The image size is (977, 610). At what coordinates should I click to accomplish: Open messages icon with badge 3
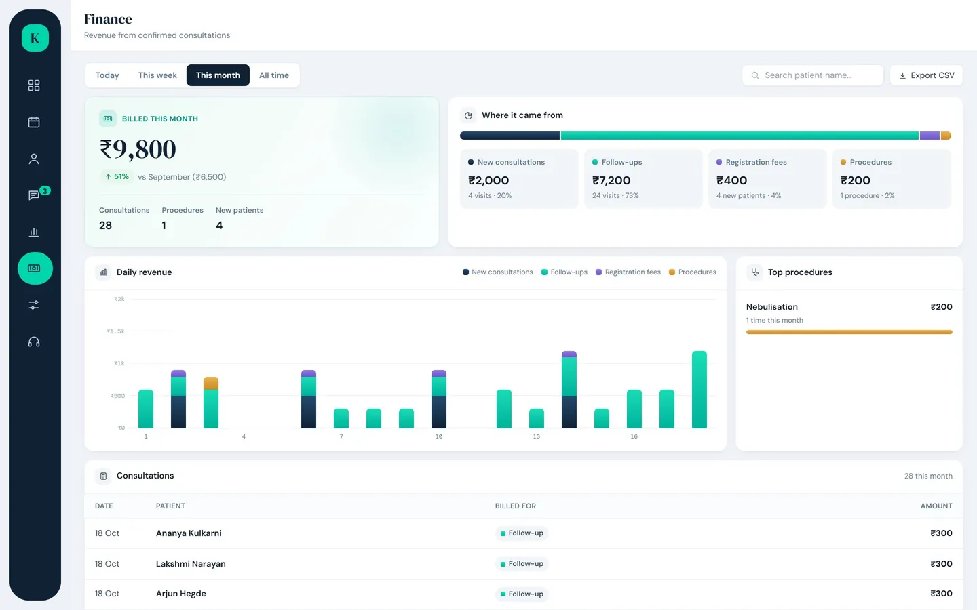coord(34,195)
